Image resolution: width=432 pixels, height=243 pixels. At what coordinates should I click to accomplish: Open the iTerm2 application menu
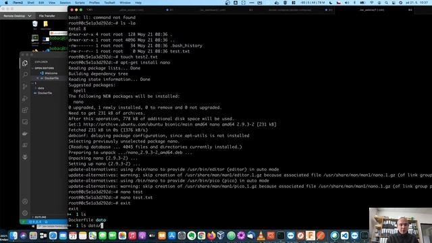click(18, 3)
